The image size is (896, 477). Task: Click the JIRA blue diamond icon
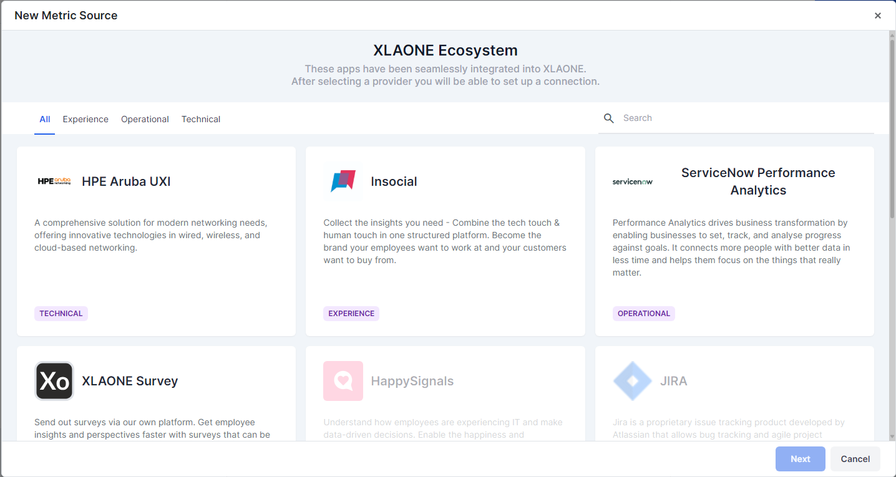point(632,381)
